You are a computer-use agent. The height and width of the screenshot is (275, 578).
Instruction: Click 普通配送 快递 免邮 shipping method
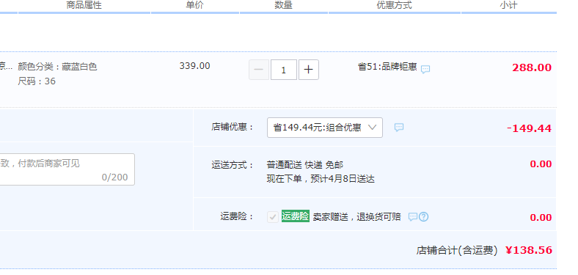tap(305, 165)
